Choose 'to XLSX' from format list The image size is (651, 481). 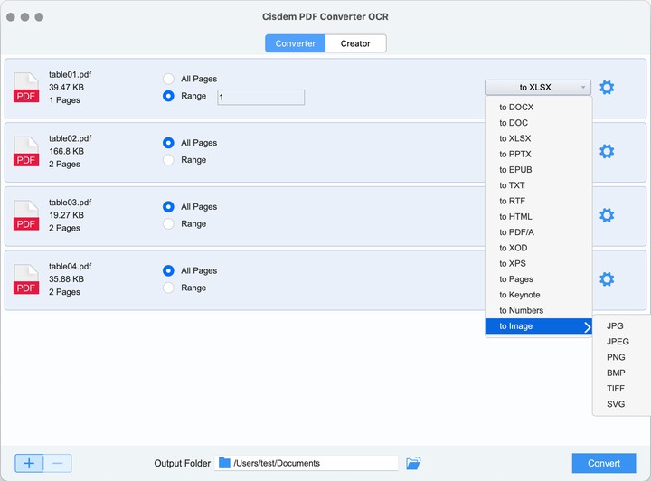point(539,138)
